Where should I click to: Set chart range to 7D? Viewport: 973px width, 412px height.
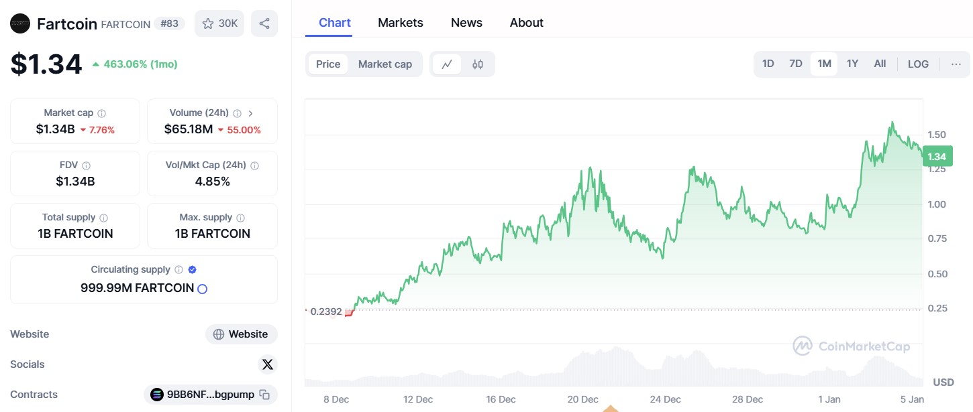(x=796, y=64)
